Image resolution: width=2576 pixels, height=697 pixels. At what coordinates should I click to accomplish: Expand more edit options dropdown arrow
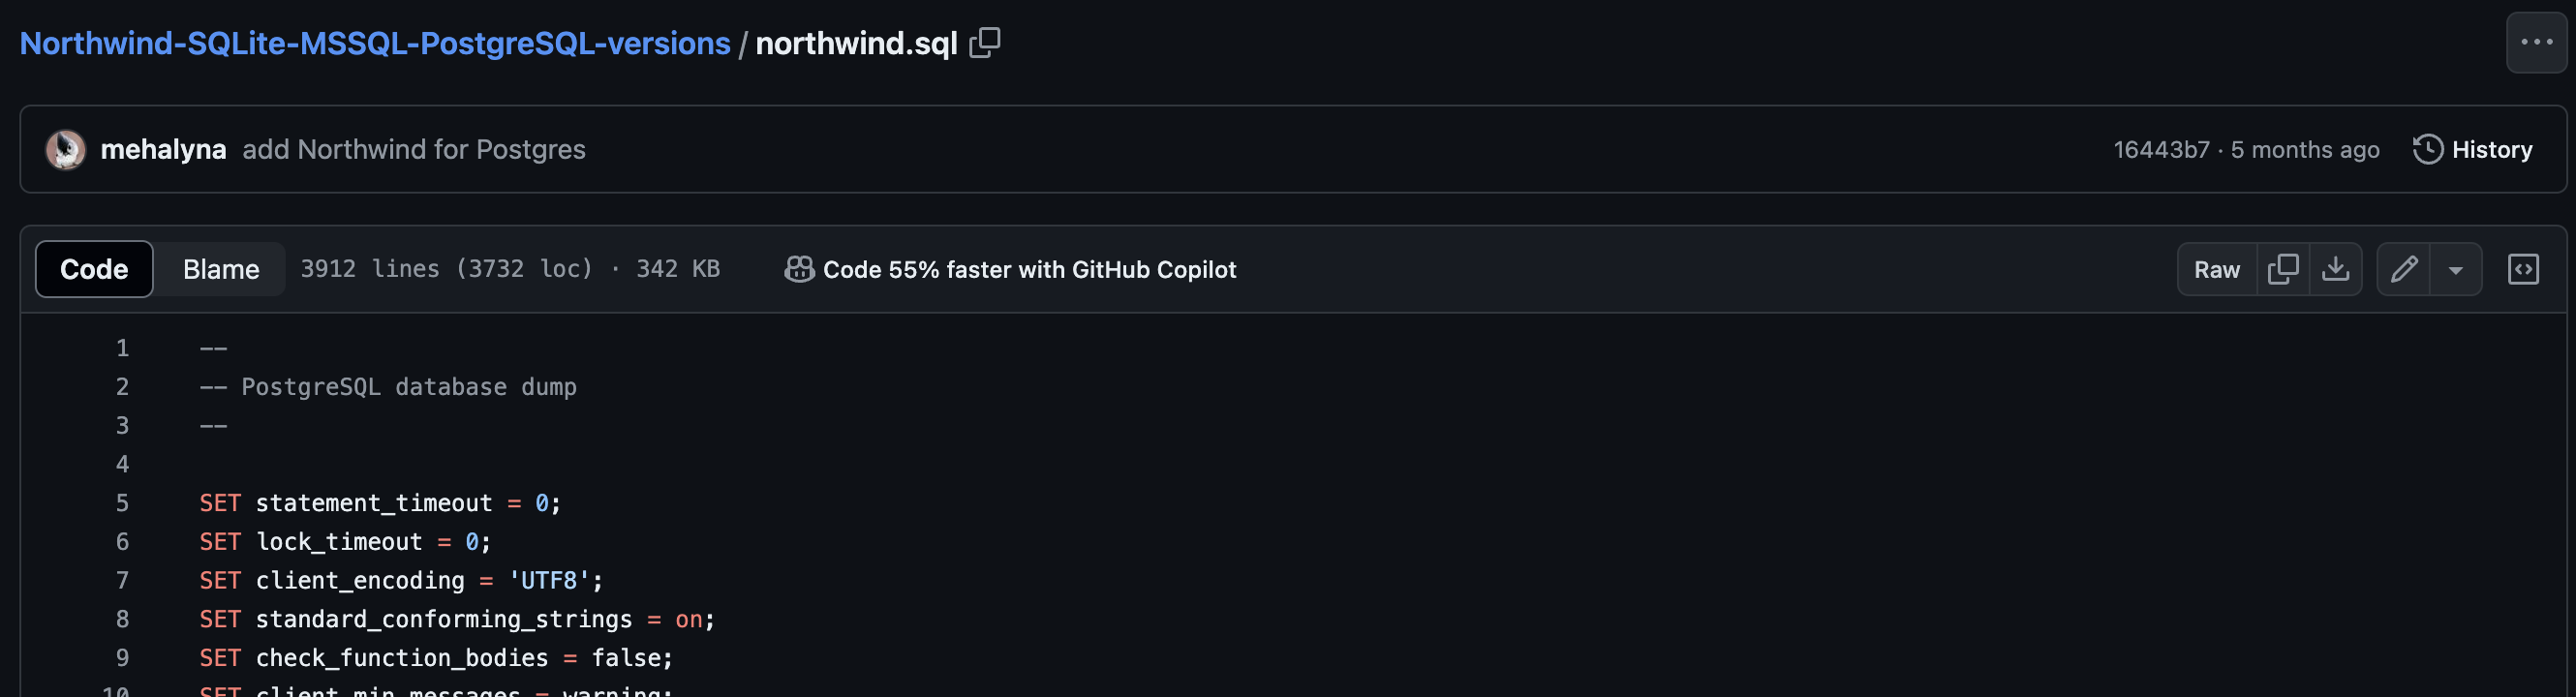tap(2455, 270)
